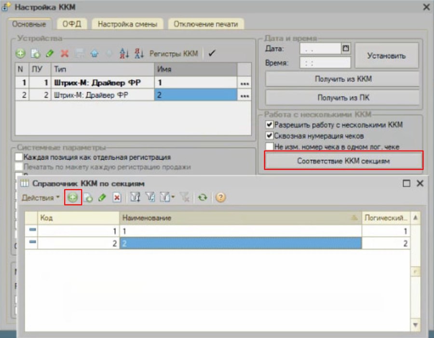The image size is (434, 338).
Task: Add a new entry in Справочник ККМ по секциям
Action: [x=73, y=197]
